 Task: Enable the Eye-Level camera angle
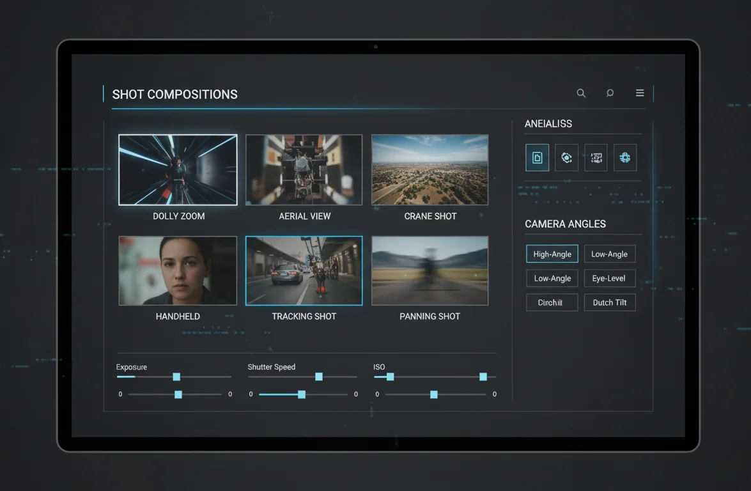coord(609,278)
